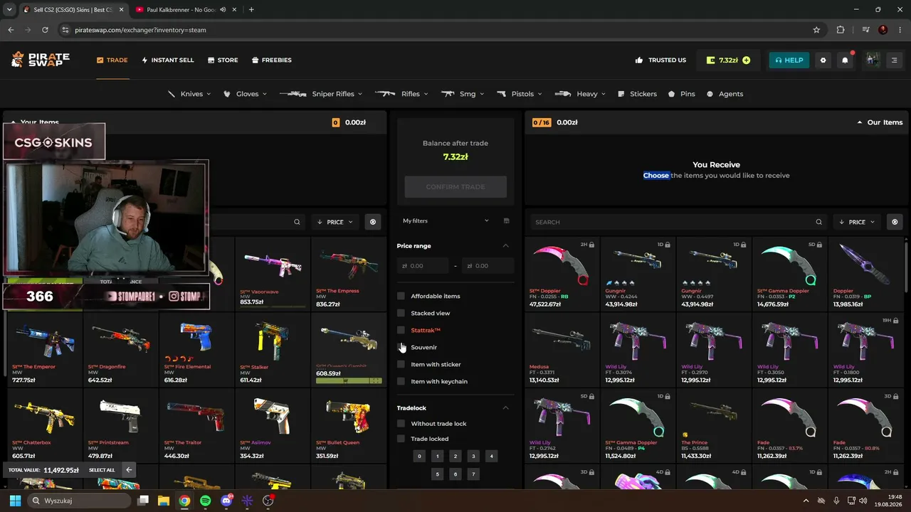Enable the Item with sticker filter
Screen dimensions: 911x512
point(401,364)
